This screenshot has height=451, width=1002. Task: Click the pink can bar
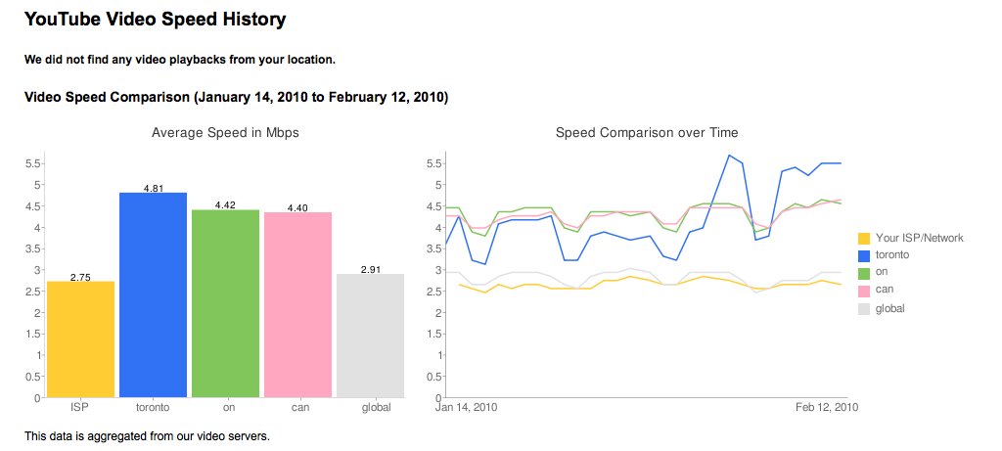pos(297,304)
